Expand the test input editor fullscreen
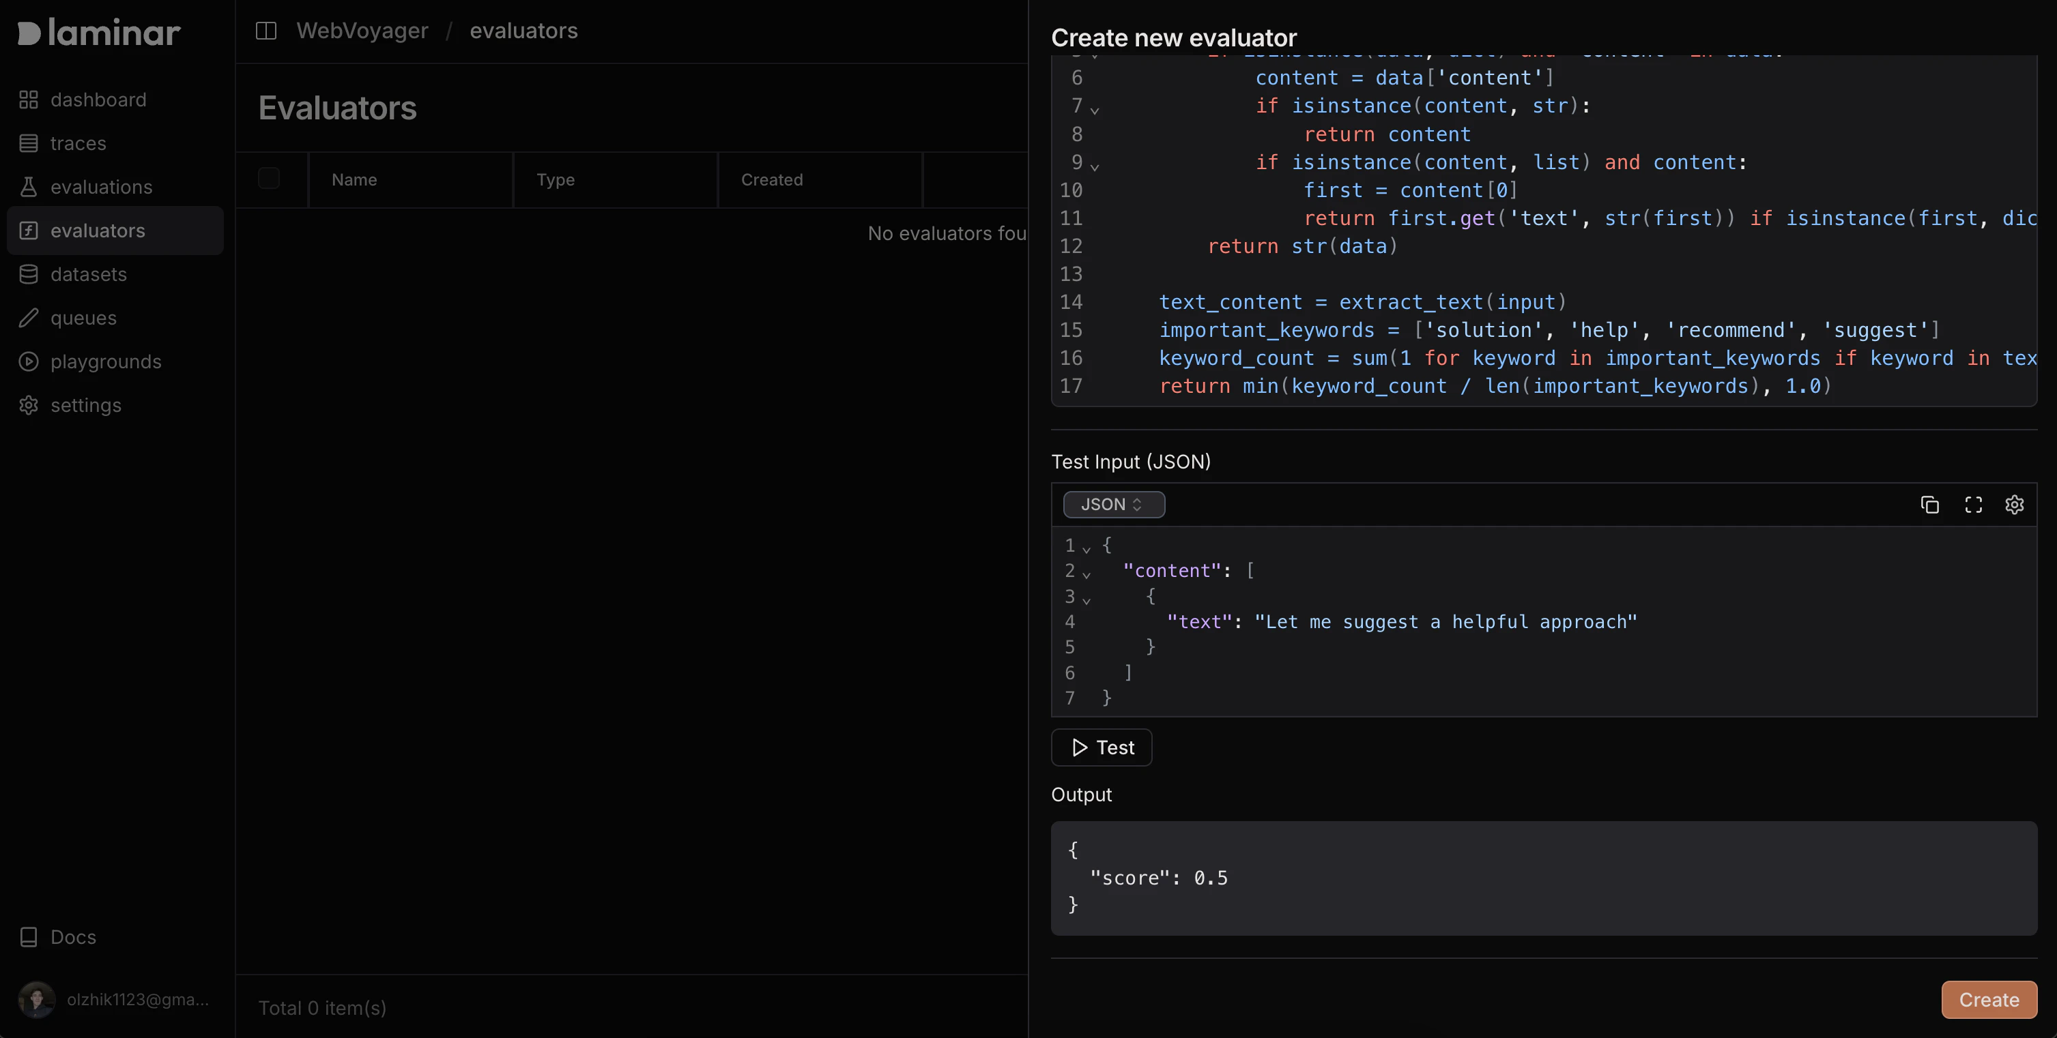This screenshot has width=2057, height=1038. click(1972, 504)
